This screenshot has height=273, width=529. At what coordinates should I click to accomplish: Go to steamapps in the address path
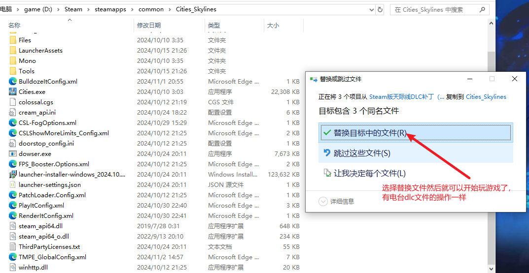coord(110,9)
